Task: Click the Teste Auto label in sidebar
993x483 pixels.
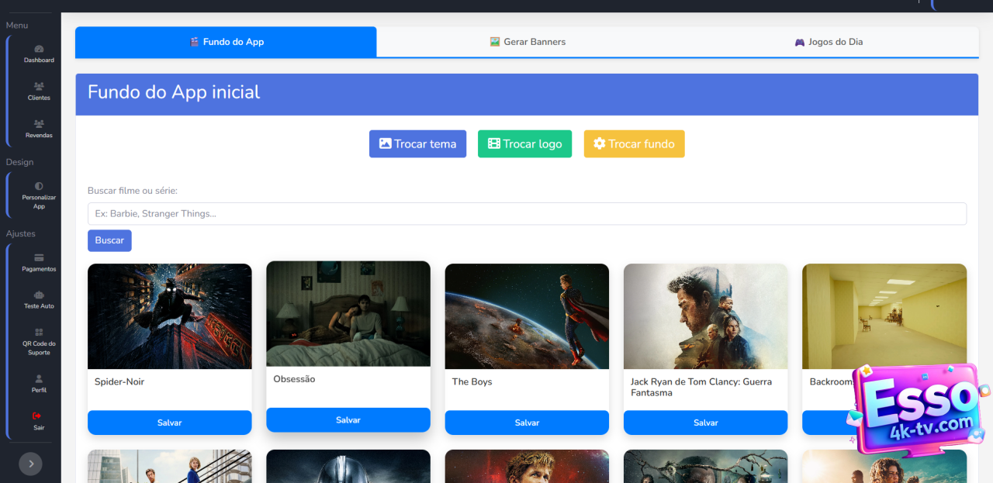Action: [x=39, y=306]
